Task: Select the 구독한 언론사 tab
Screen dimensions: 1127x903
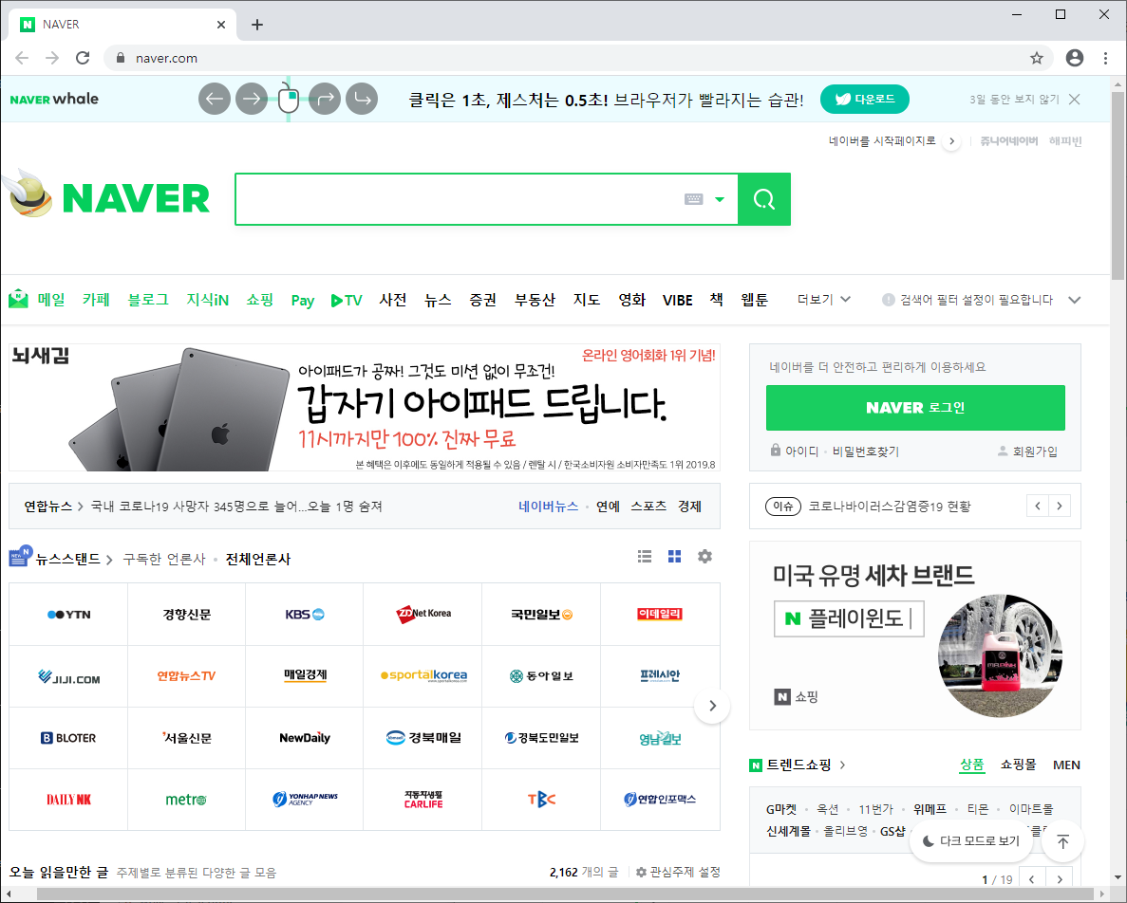Action: click(164, 560)
